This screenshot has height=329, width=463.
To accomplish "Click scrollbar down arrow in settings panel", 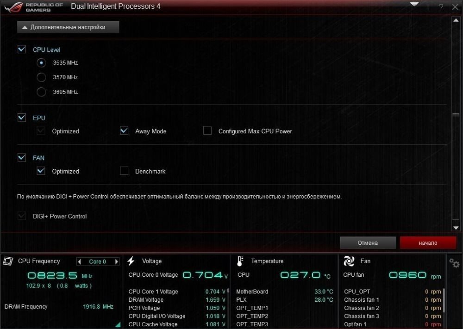I will pos(456,228).
